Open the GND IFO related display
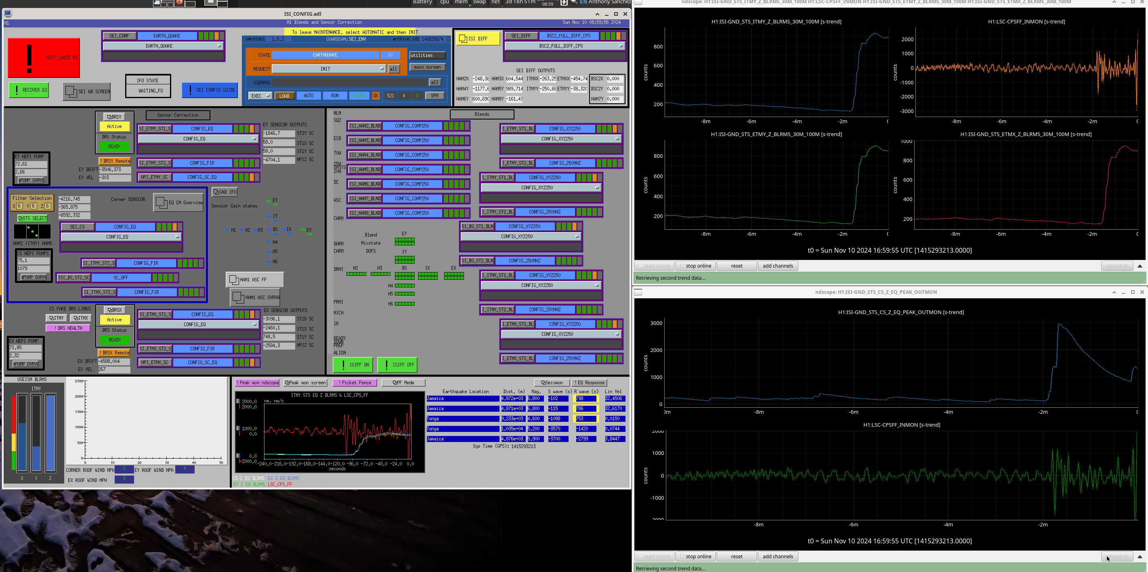The width and height of the screenshot is (1148, 572). coord(225,192)
